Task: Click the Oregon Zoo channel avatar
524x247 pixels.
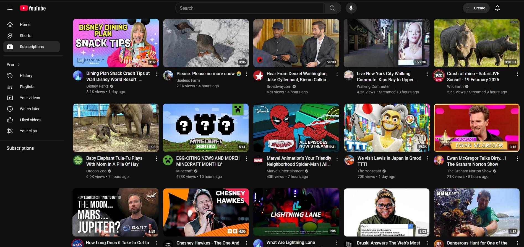Action: pos(78,160)
